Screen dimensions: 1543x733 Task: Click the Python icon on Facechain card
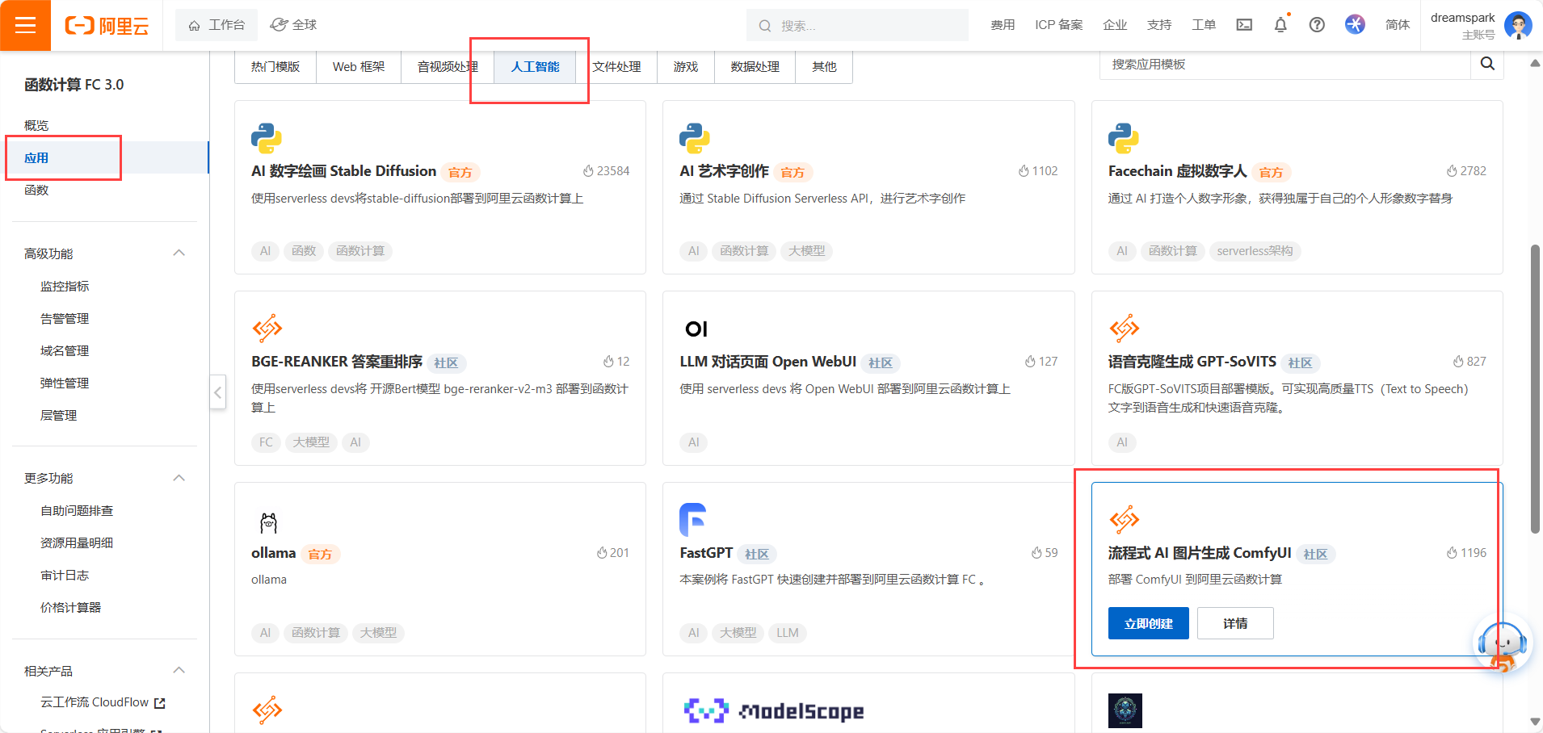[1124, 138]
